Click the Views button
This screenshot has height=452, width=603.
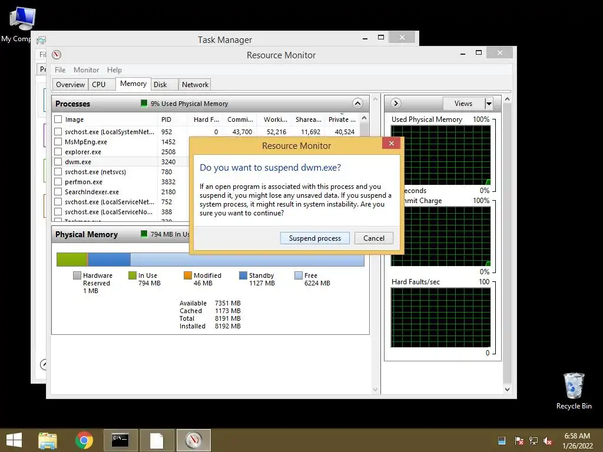click(463, 104)
